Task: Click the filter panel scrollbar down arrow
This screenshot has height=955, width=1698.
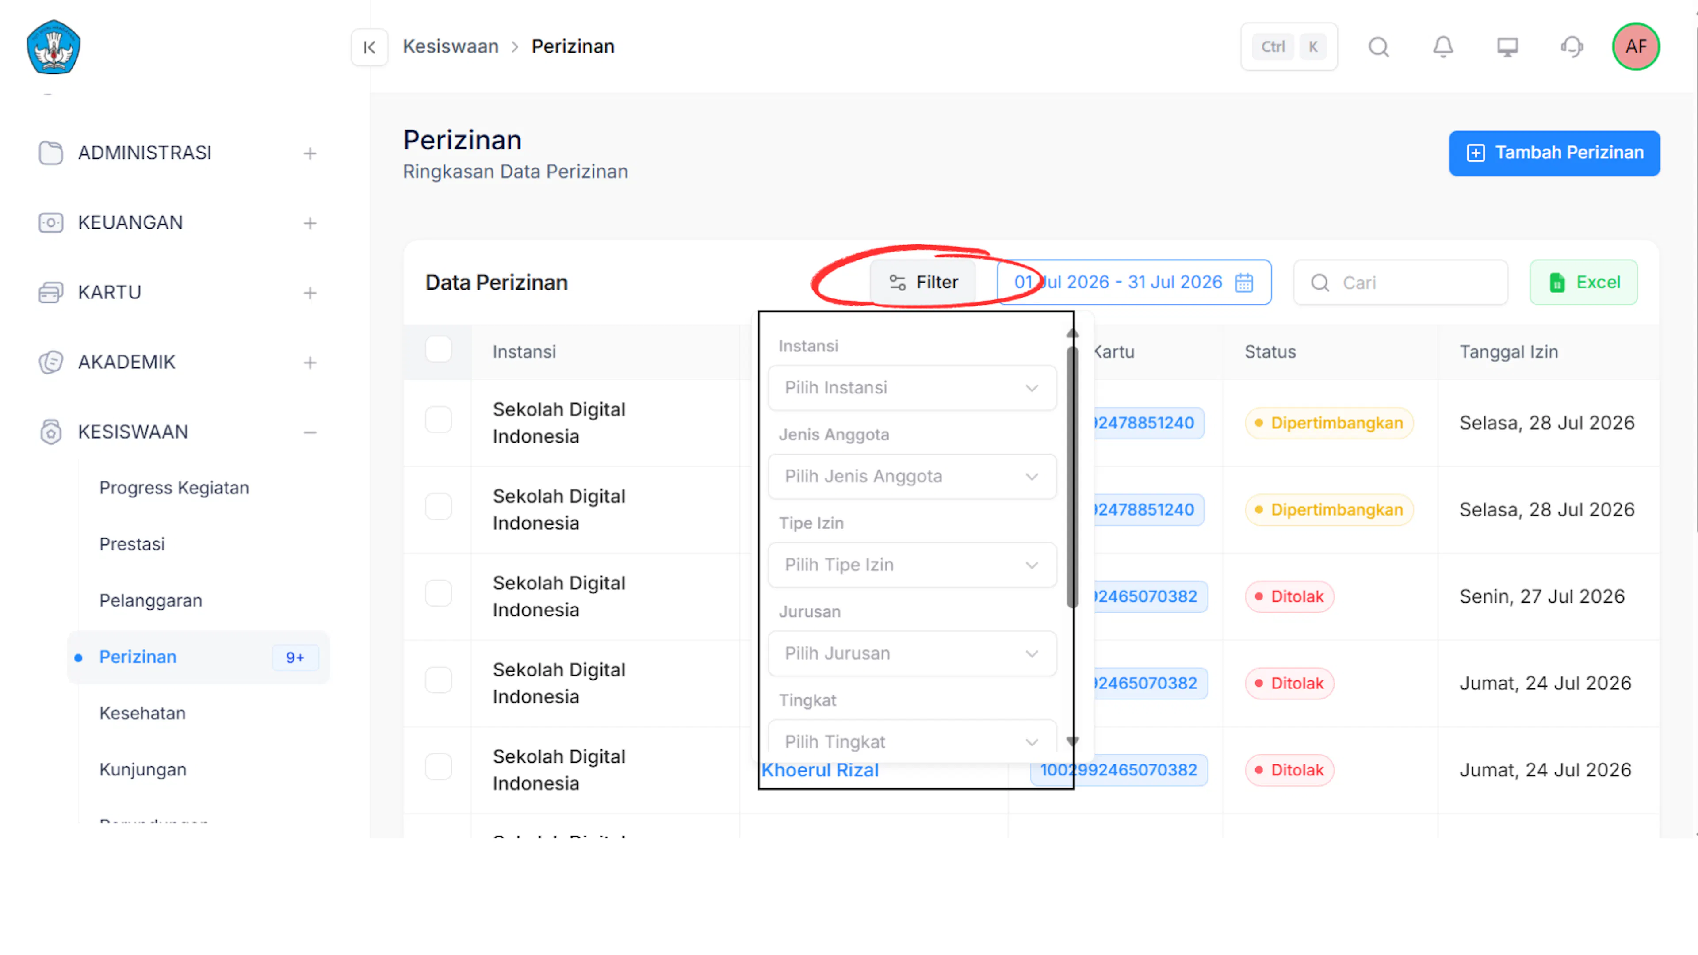Action: pyautogui.click(x=1072, y=741)
